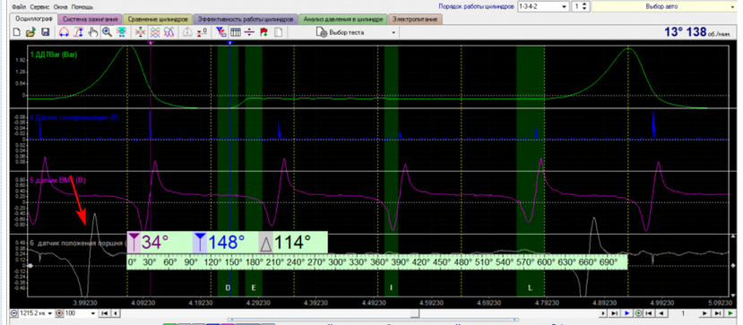743x325 pixels.
Task: Toggle the marker filter icon in toolbar
Action: [220, 32]
